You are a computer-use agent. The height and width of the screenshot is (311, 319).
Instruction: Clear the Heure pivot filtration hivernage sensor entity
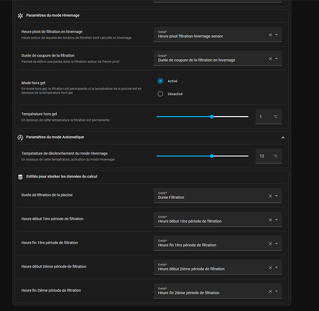point(270,35)
